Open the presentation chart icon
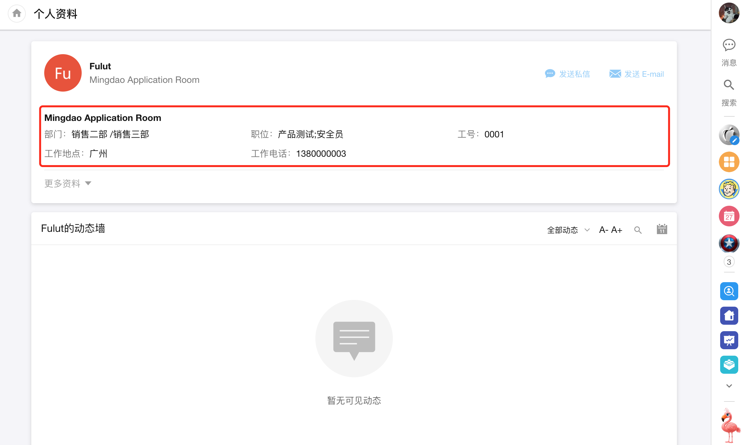Image resolution: width=745 pixels, height=445 pixels. (729, 340)
